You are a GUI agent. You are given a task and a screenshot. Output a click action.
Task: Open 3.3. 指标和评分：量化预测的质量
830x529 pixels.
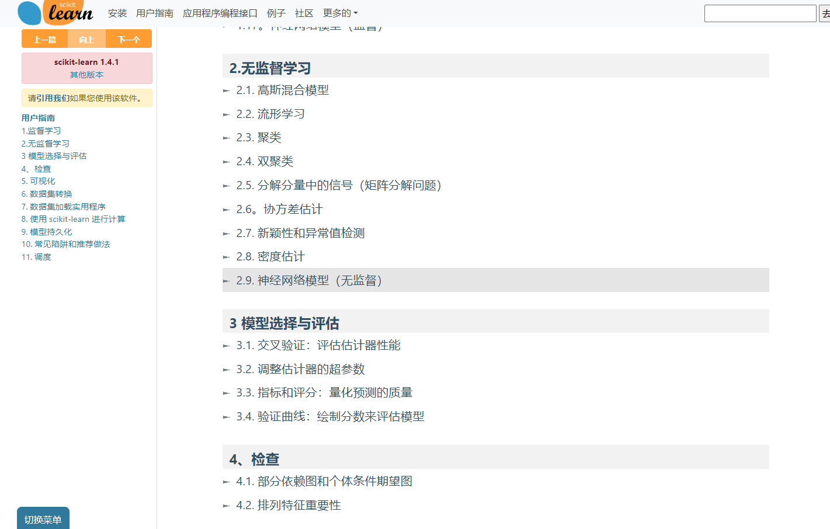click(x=324, y=392)
